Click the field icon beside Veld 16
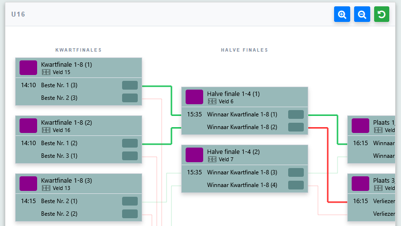 click(46, 130)
